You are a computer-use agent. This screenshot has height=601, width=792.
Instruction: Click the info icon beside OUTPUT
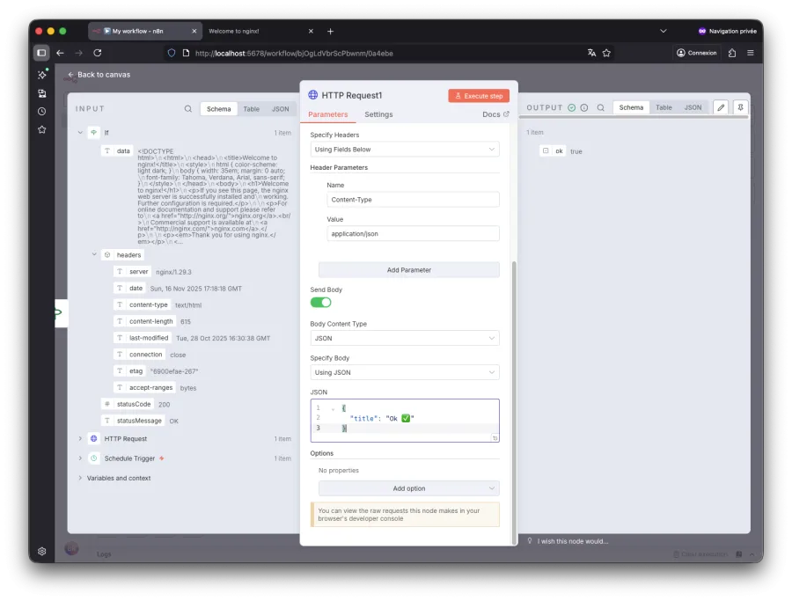584,108
